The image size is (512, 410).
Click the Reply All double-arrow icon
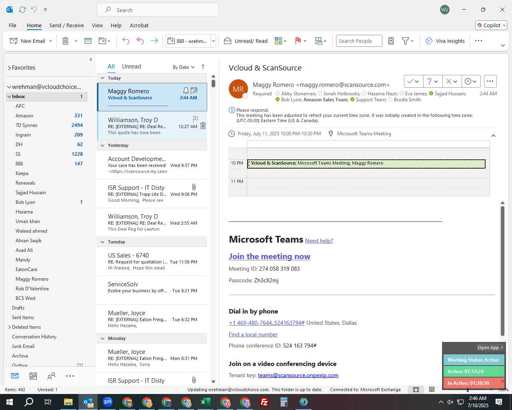pyautogui.click(x=140, y=41)
